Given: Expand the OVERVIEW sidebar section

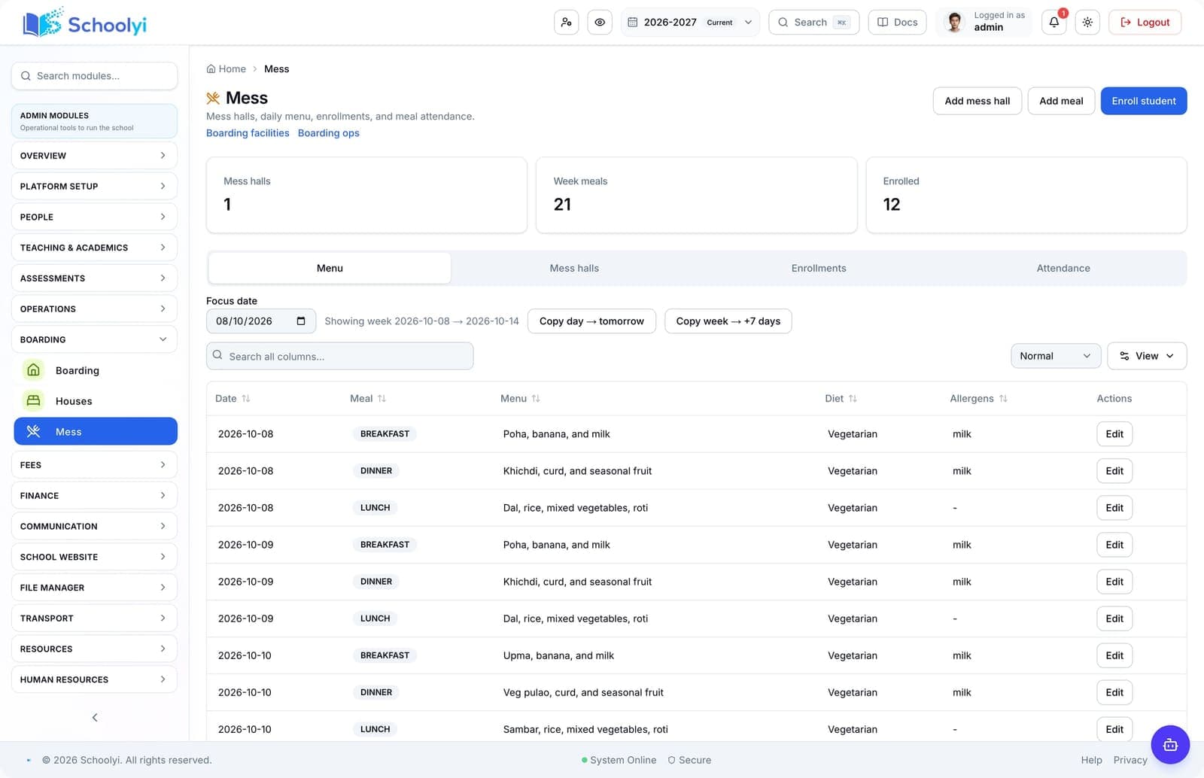Looking at the screenshot, I should coord(94,155).
